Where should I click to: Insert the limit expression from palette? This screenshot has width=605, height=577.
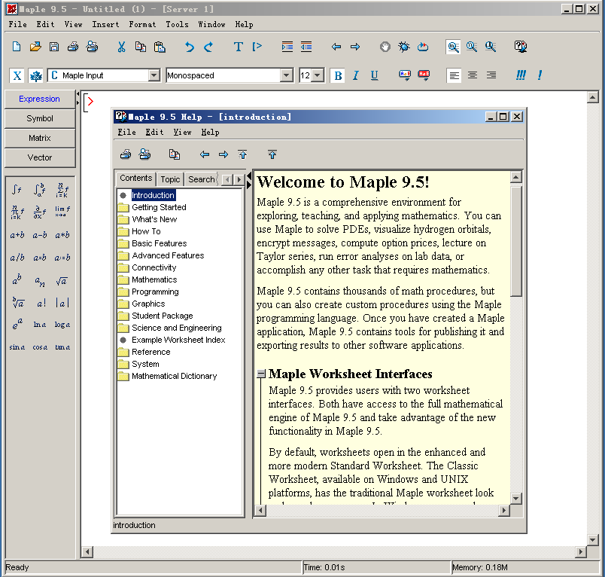tap(62, 211)
